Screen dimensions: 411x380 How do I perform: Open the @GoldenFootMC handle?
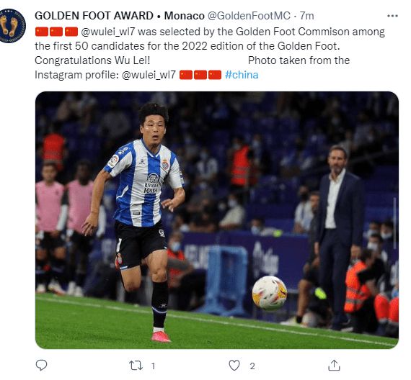(x=249, y=16)
